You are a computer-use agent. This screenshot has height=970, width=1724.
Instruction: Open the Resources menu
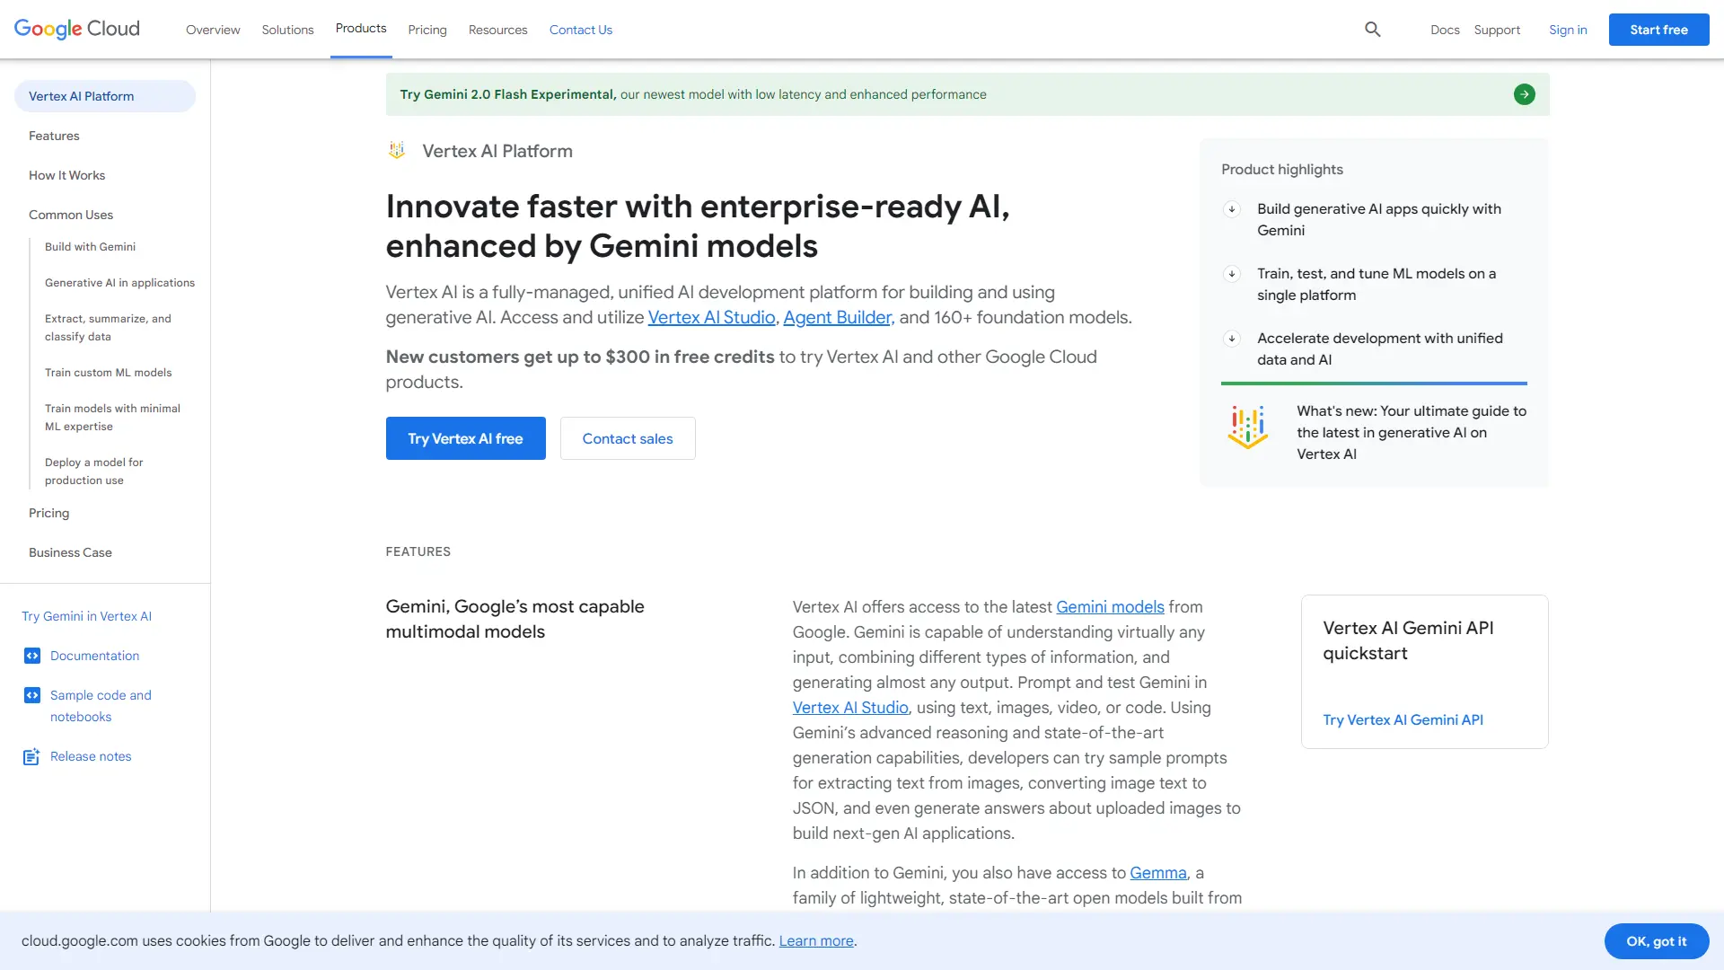(x=497, y=30)
